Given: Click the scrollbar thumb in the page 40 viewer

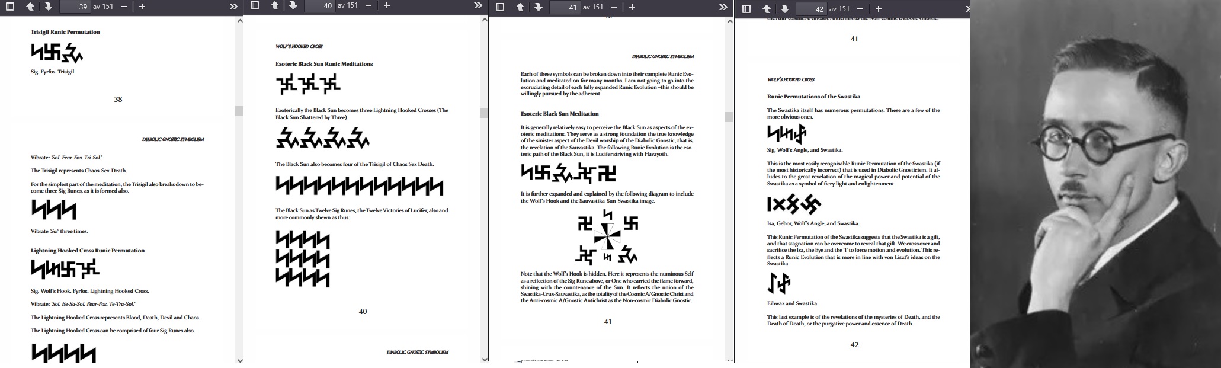Looking at the screenshot, I should [484, 113].
